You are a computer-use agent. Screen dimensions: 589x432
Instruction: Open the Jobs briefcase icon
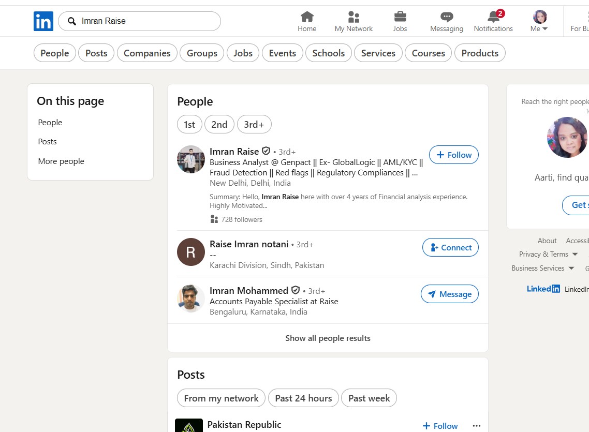click(400, 17)
